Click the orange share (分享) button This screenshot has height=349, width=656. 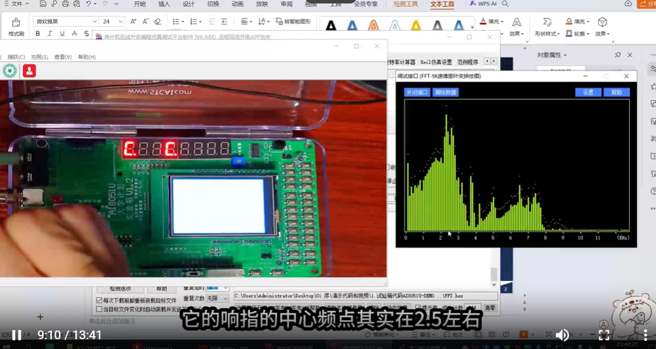click(x=647, y=4)
